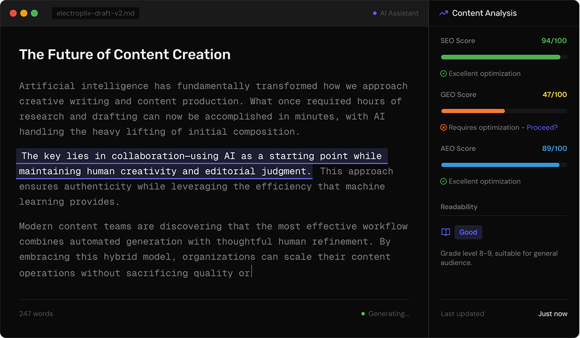
Task: Click the Good readability badge
Action: [468, 232]
